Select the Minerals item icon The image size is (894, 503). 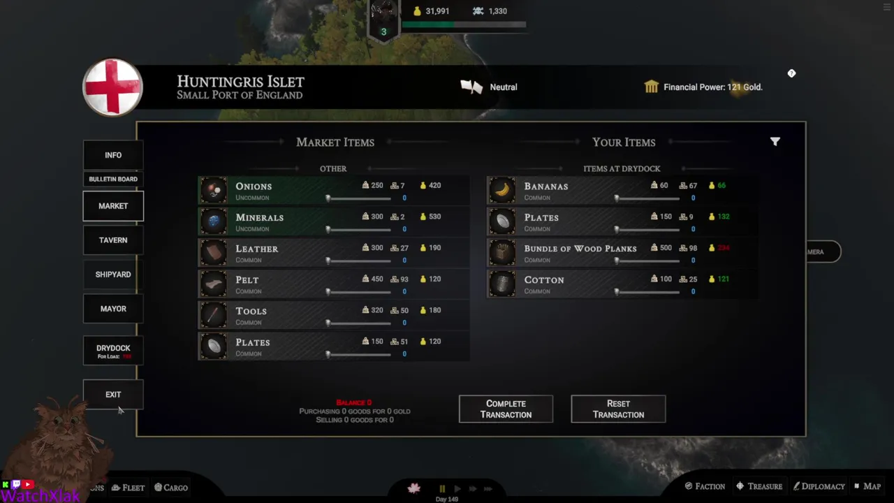(214, 221)
